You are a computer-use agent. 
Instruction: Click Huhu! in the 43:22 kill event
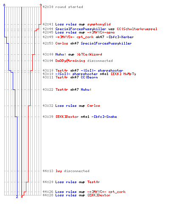tap(86, 89)
